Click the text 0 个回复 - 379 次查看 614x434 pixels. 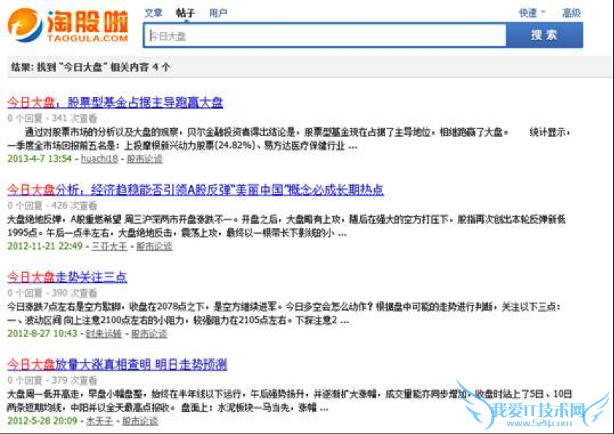[52, 380]
